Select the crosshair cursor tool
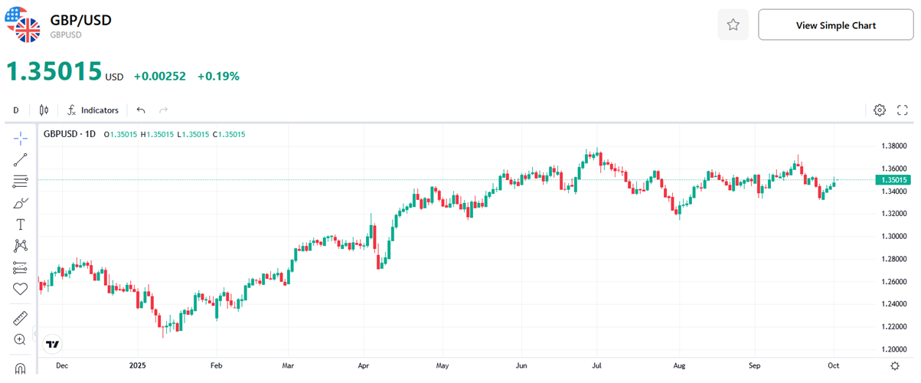This screenshot has width=921, height=383. tap(21, 138)
